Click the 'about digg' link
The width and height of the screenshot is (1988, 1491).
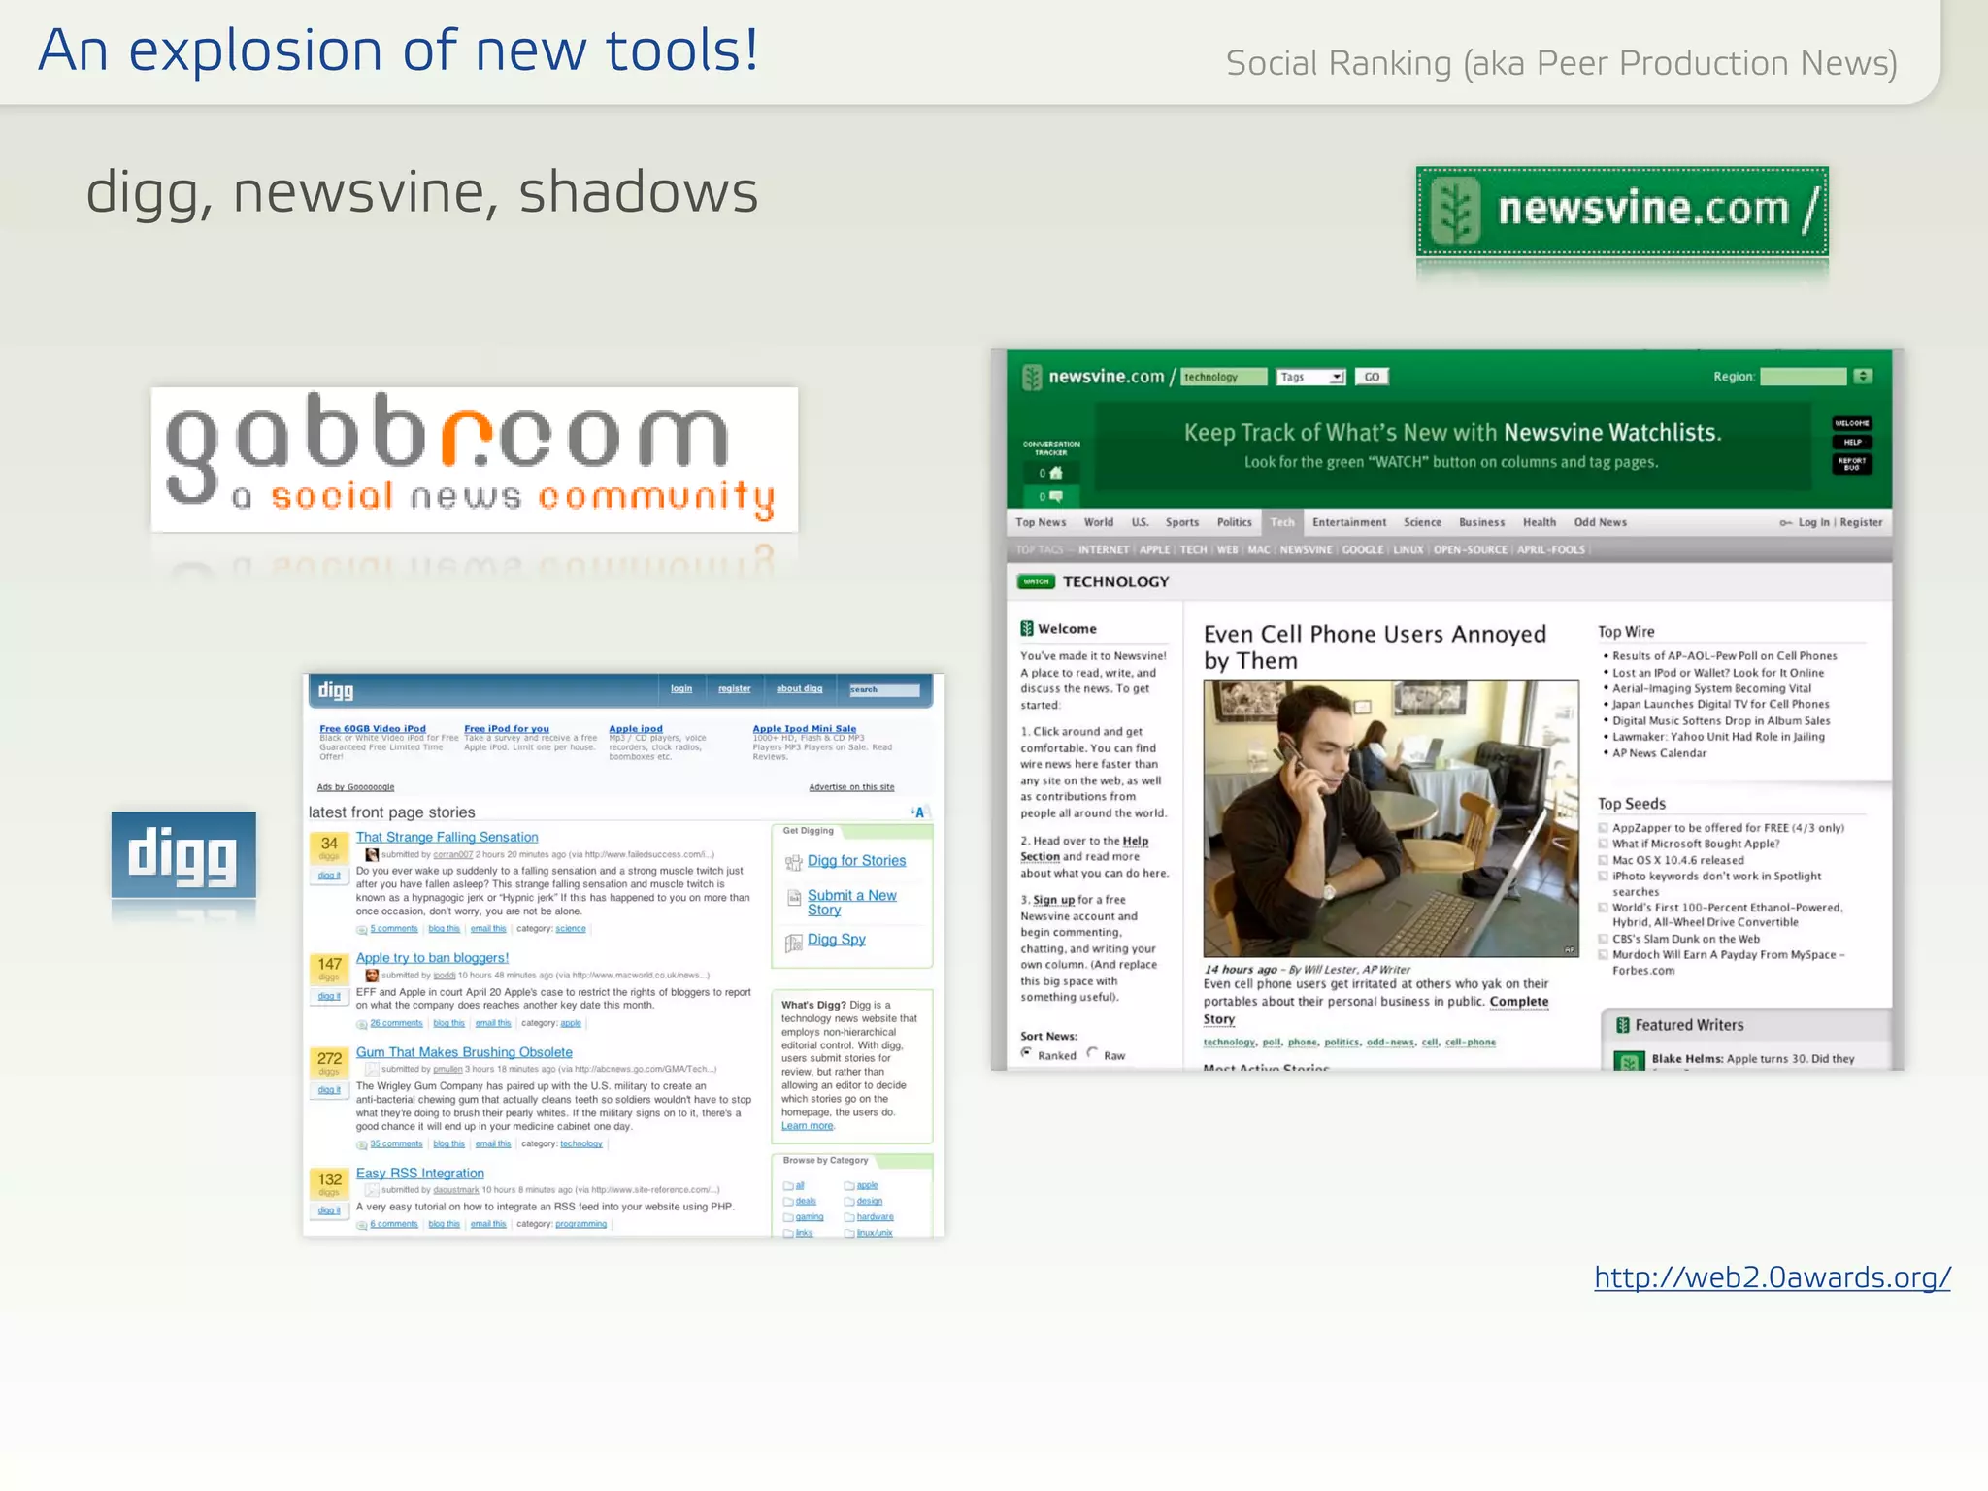coord(799,689)
